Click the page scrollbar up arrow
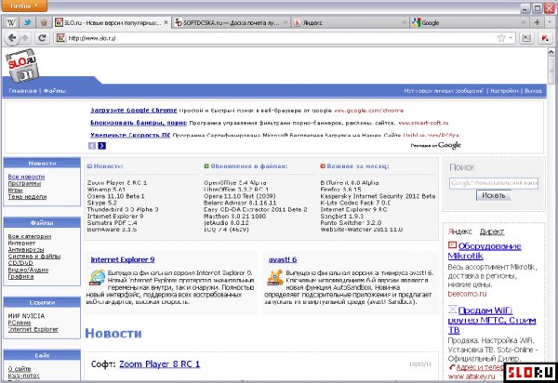558x383 pixels. pyautogui.click(x=551, y=52)
